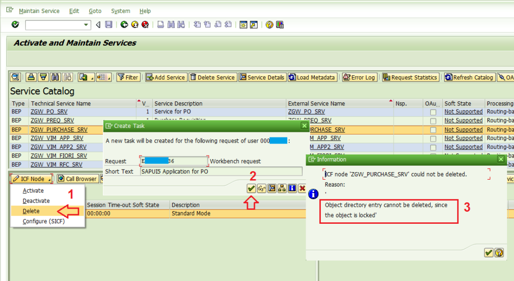Click the Sort Descending icon in the catalog toolbar

pyautogui.click(x=43, y=77)
